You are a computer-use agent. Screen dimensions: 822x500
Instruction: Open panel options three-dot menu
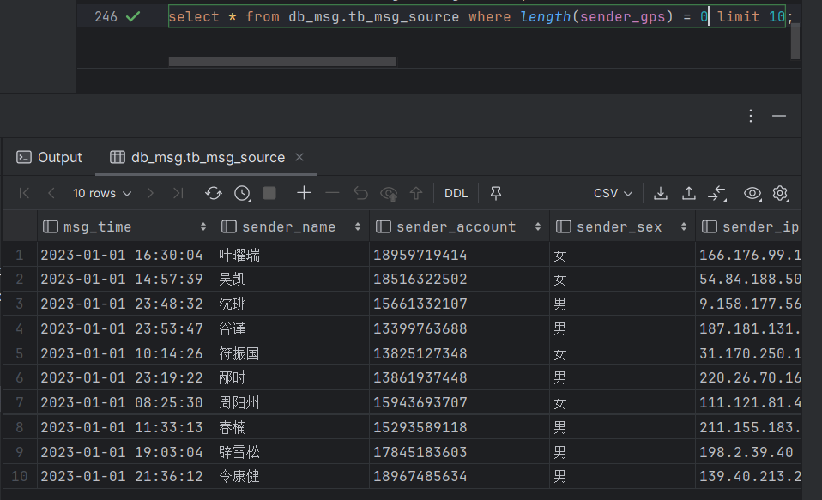tap(751, 116)
